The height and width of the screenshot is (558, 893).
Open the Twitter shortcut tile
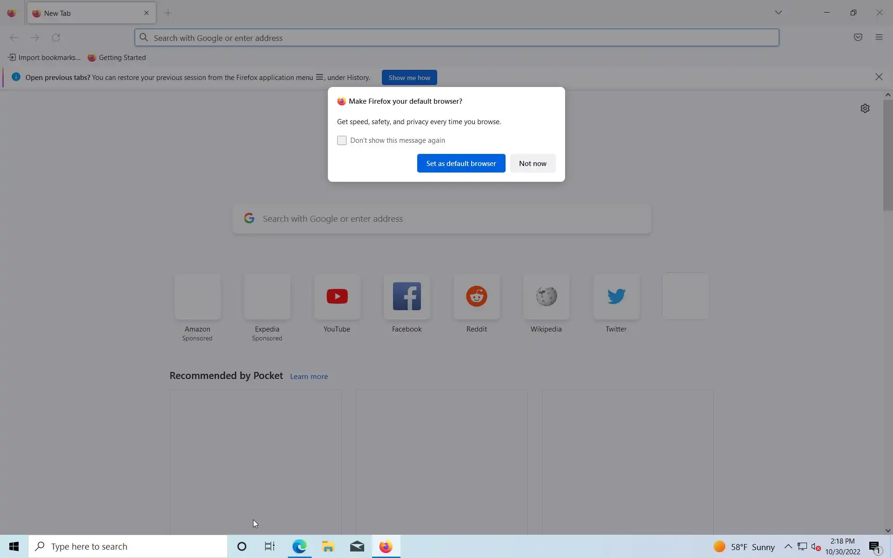pos(616,297)
